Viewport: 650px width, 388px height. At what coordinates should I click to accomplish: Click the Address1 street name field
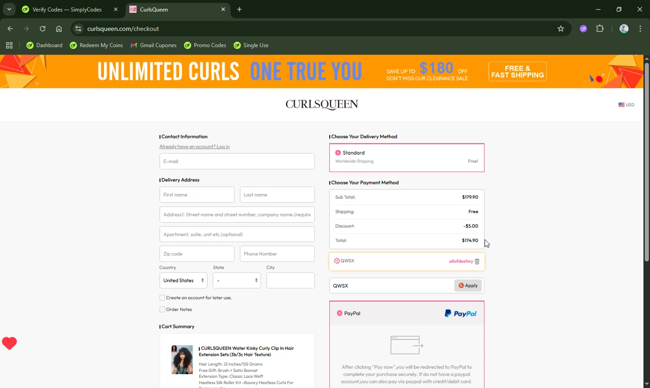237,215
